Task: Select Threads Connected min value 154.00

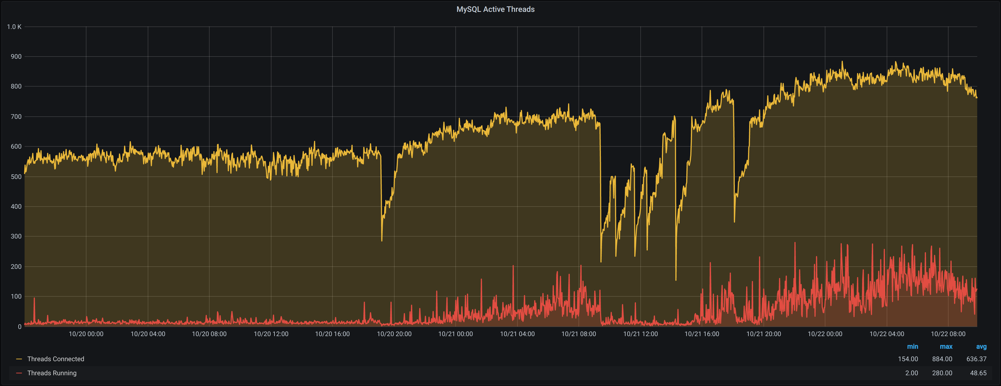Action: [908, 359]
